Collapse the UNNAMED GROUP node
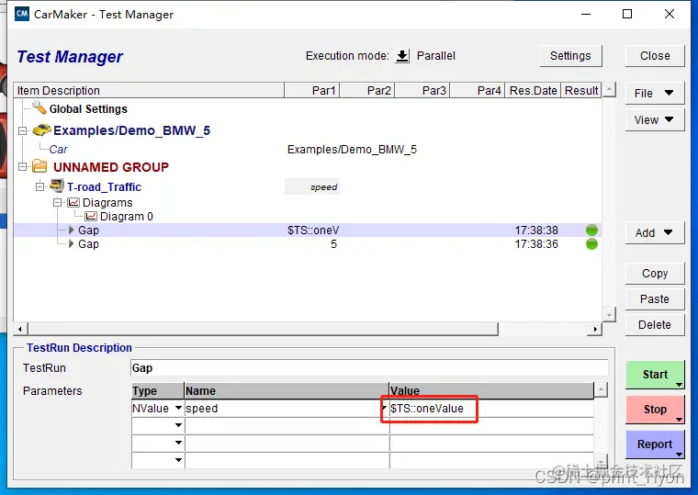This screenshot has width=698, height=495. (x=22, y=167)
